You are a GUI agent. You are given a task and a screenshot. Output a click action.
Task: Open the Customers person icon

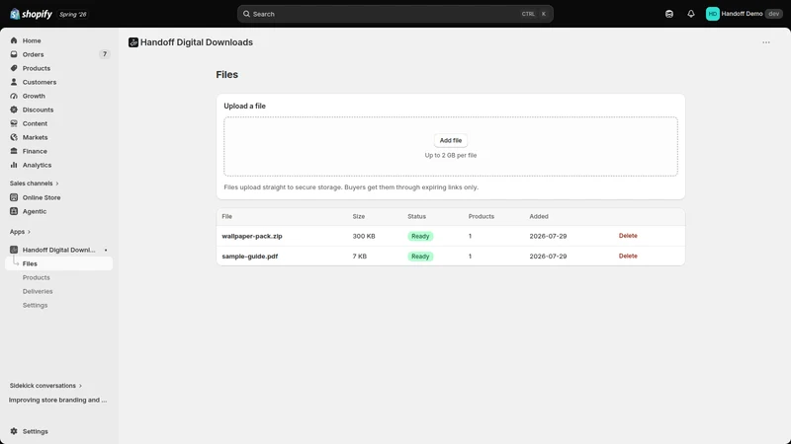(x=14, y=82)
